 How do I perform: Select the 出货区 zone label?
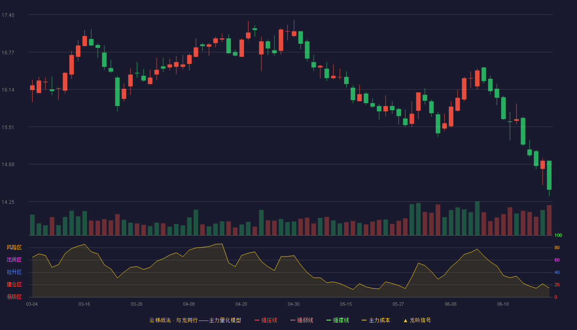[14, 260]
